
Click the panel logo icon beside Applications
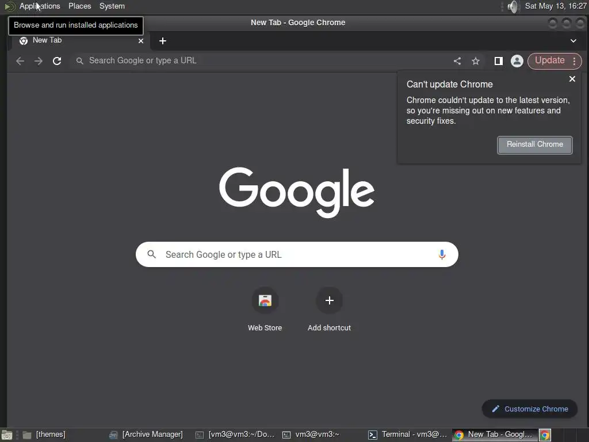9,6
